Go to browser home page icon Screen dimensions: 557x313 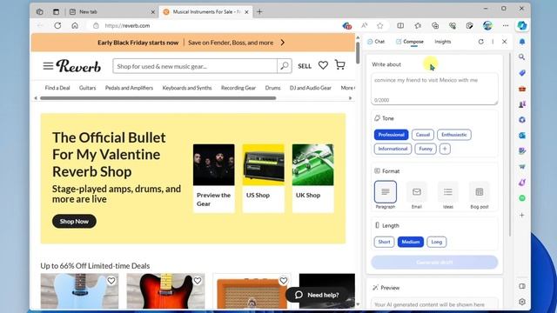coord(75,25)
